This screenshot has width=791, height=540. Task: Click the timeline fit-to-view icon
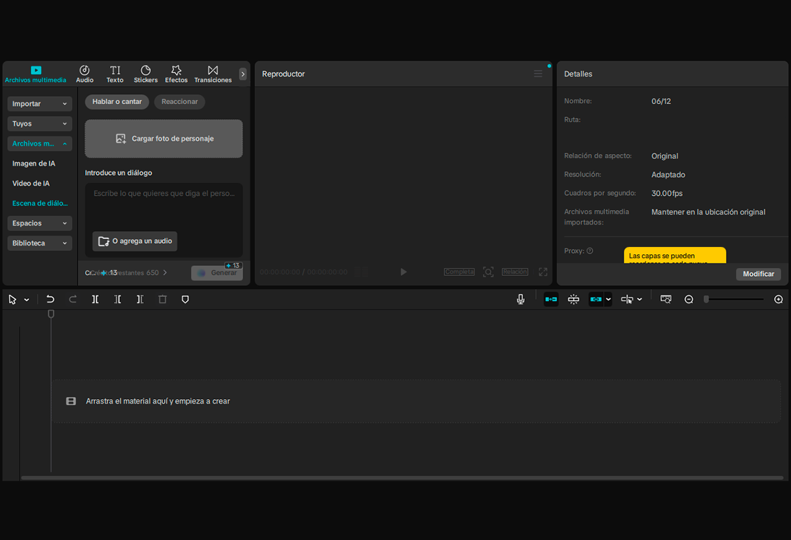666,300
